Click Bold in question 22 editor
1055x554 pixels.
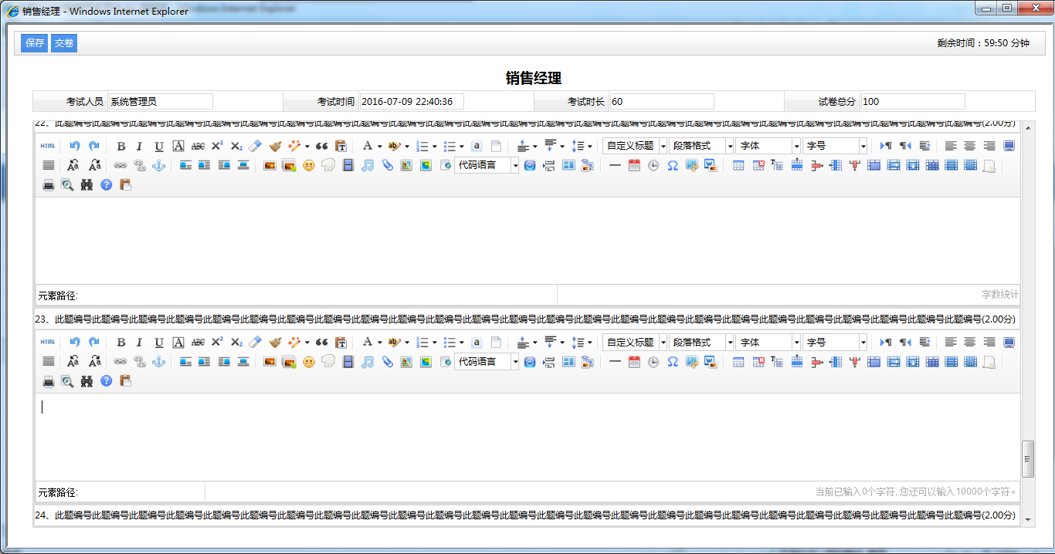click(x=121, y=146)
